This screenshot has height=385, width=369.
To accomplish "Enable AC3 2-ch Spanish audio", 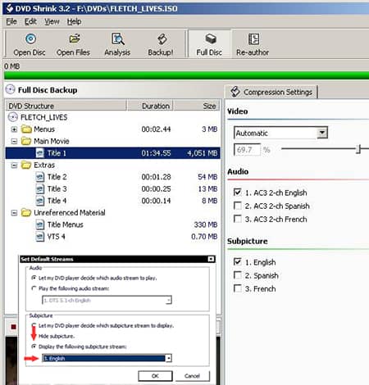I will [x=238, y=206].
